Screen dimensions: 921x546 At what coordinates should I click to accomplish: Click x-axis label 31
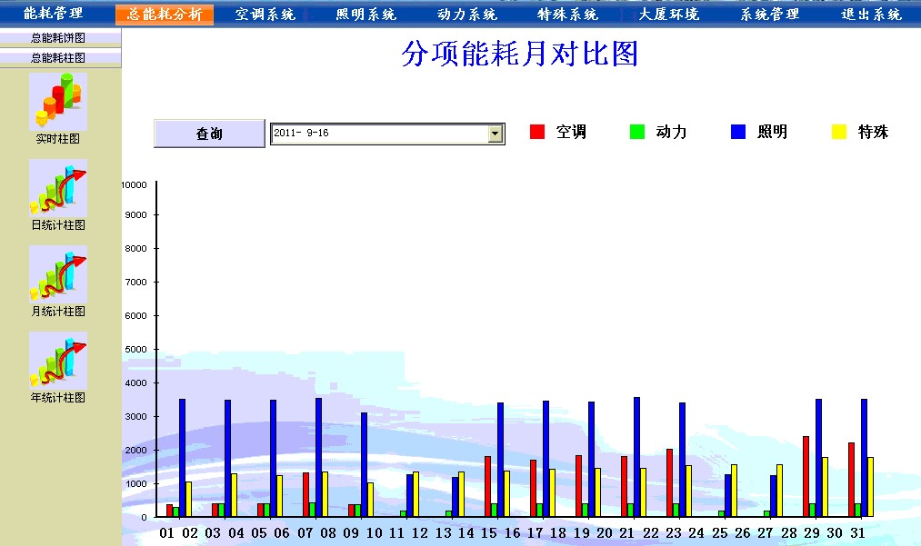click(x=858, y=533)
